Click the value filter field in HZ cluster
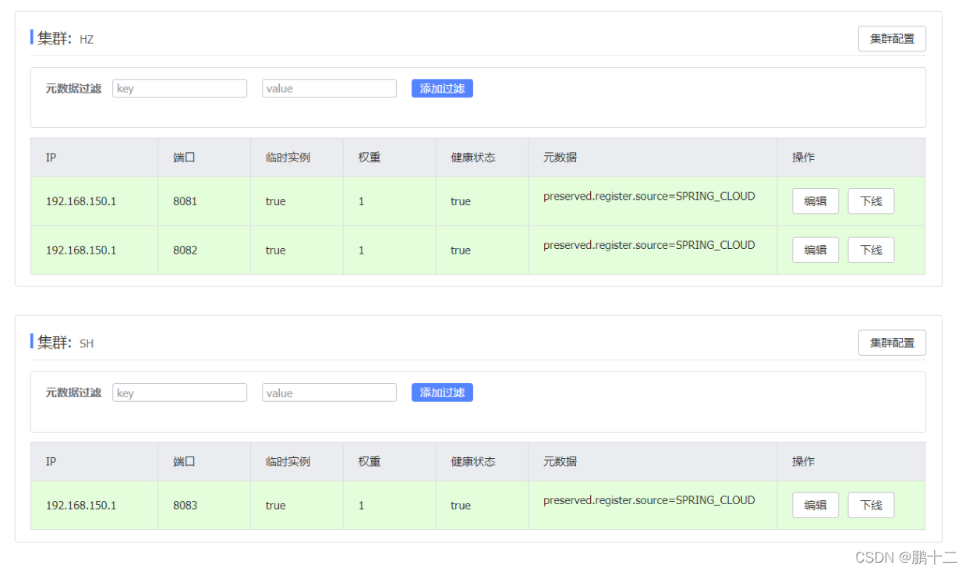The width and height of the screenshot is (969, 572). pos(329,88)
